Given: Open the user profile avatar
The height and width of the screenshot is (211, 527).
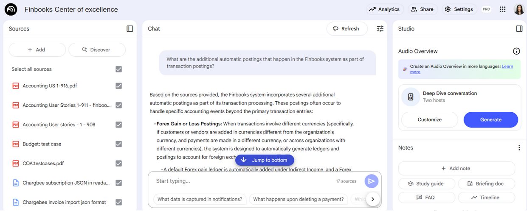Looking at the screenshot, I should [519, 9].
